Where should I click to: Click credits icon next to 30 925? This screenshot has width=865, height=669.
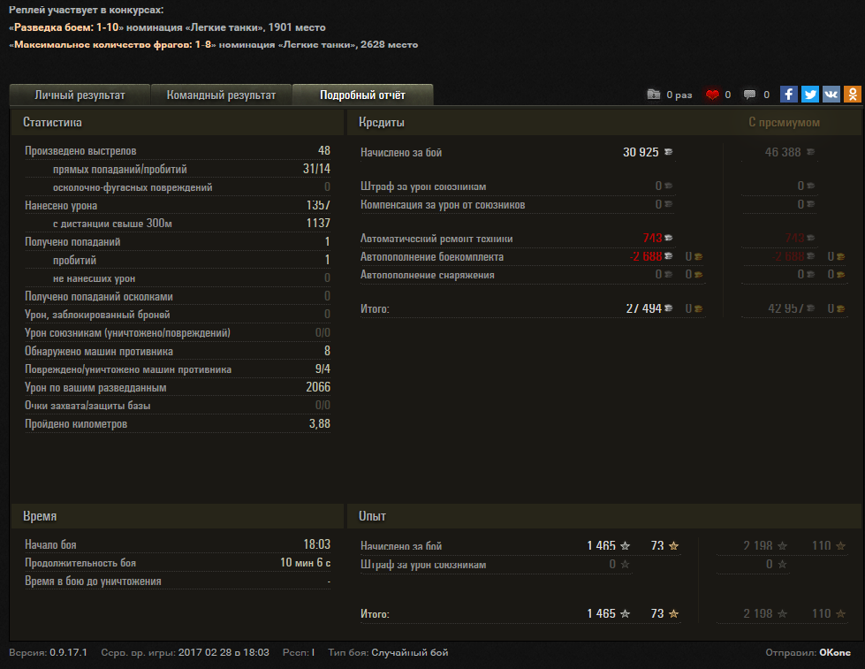668,152
